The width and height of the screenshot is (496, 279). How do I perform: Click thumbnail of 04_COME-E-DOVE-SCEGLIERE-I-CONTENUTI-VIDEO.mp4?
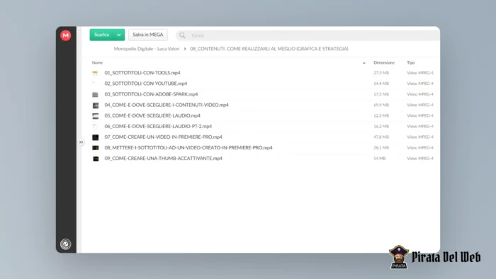pos(96,106)
